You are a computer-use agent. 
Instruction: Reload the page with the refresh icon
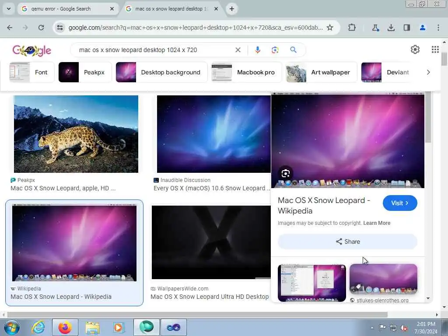[41, 28]
